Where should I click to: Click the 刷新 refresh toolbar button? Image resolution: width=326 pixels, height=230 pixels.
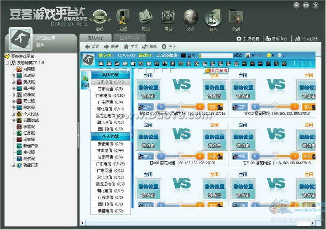[x=149, y=47]
